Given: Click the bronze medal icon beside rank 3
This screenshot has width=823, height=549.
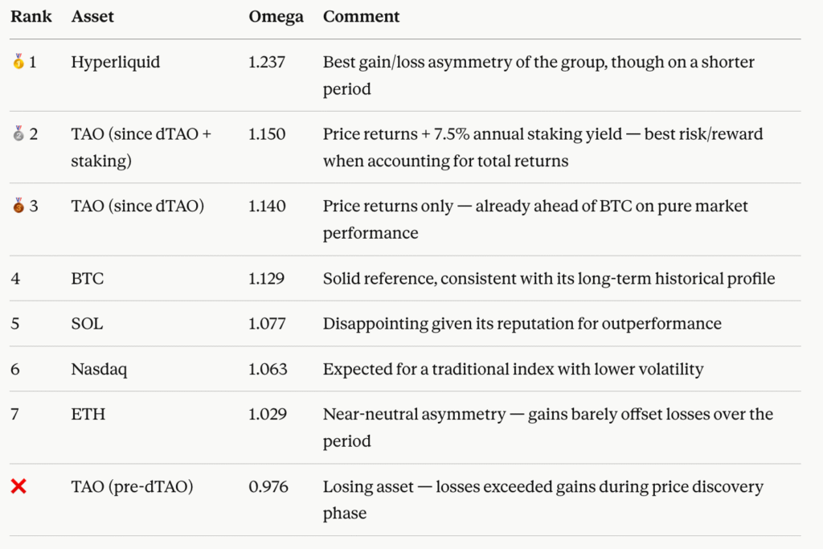Looking at the screenshot, I should click(18, 207).
